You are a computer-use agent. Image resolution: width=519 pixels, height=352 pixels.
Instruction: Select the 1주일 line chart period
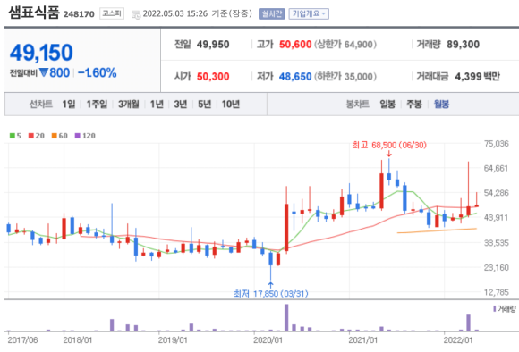[x=97, y=105]
